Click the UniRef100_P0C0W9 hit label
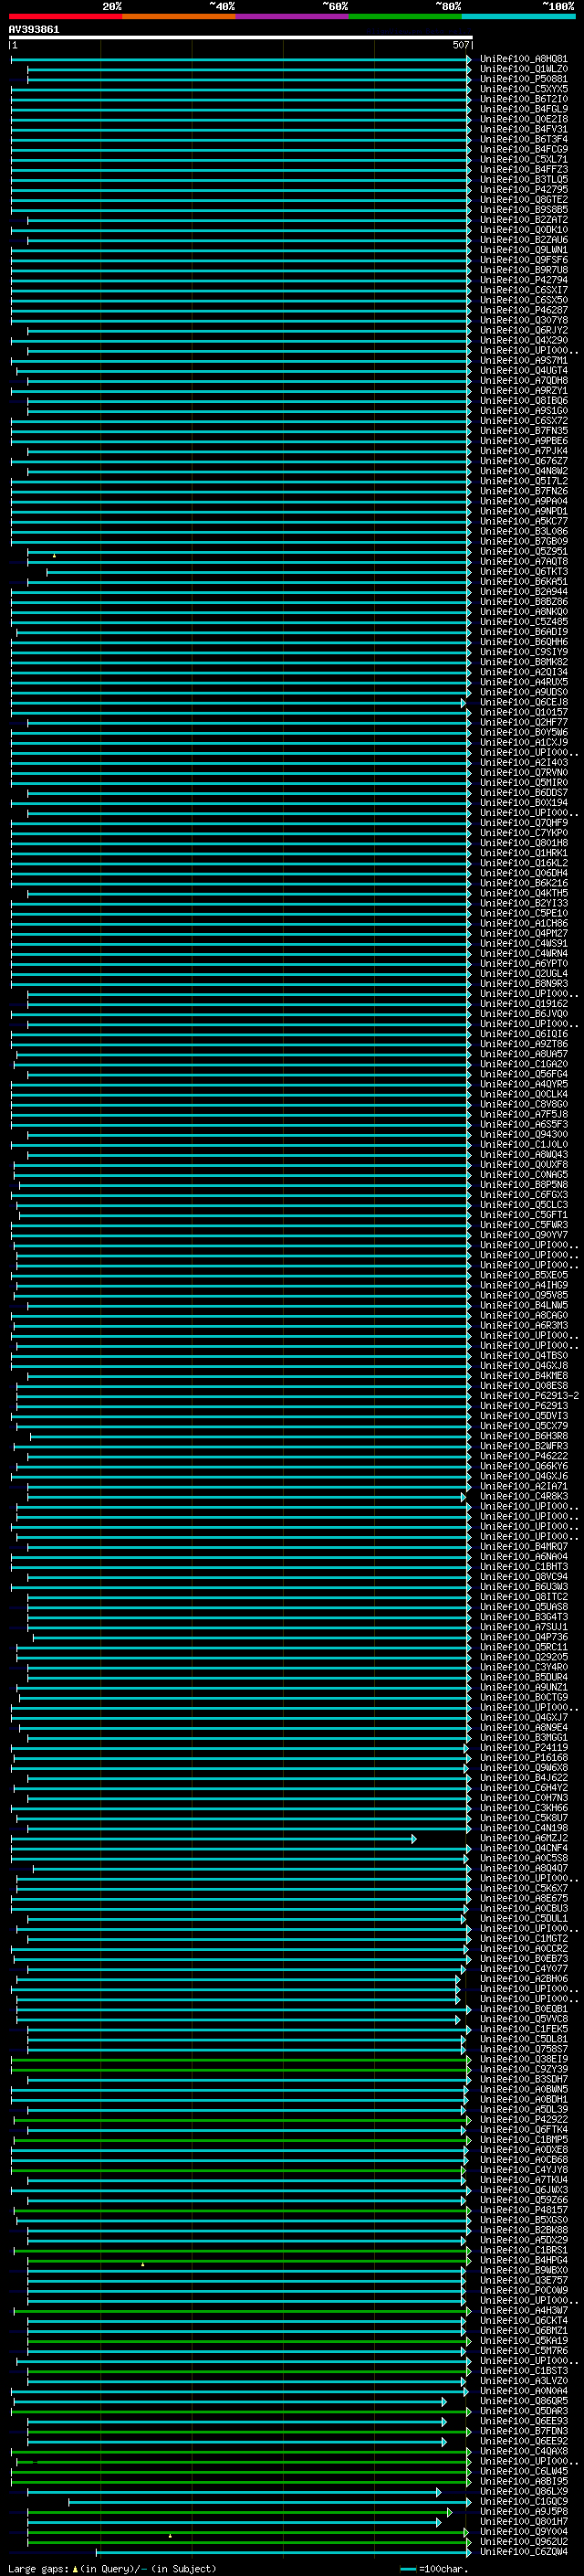 (x=524, y=2290)
